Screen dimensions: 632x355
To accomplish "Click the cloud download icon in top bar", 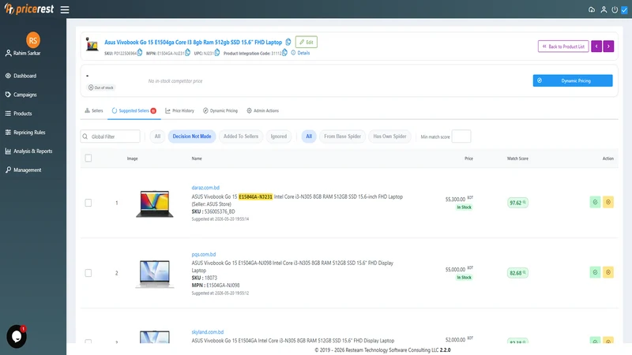I will tap(591, 9).
